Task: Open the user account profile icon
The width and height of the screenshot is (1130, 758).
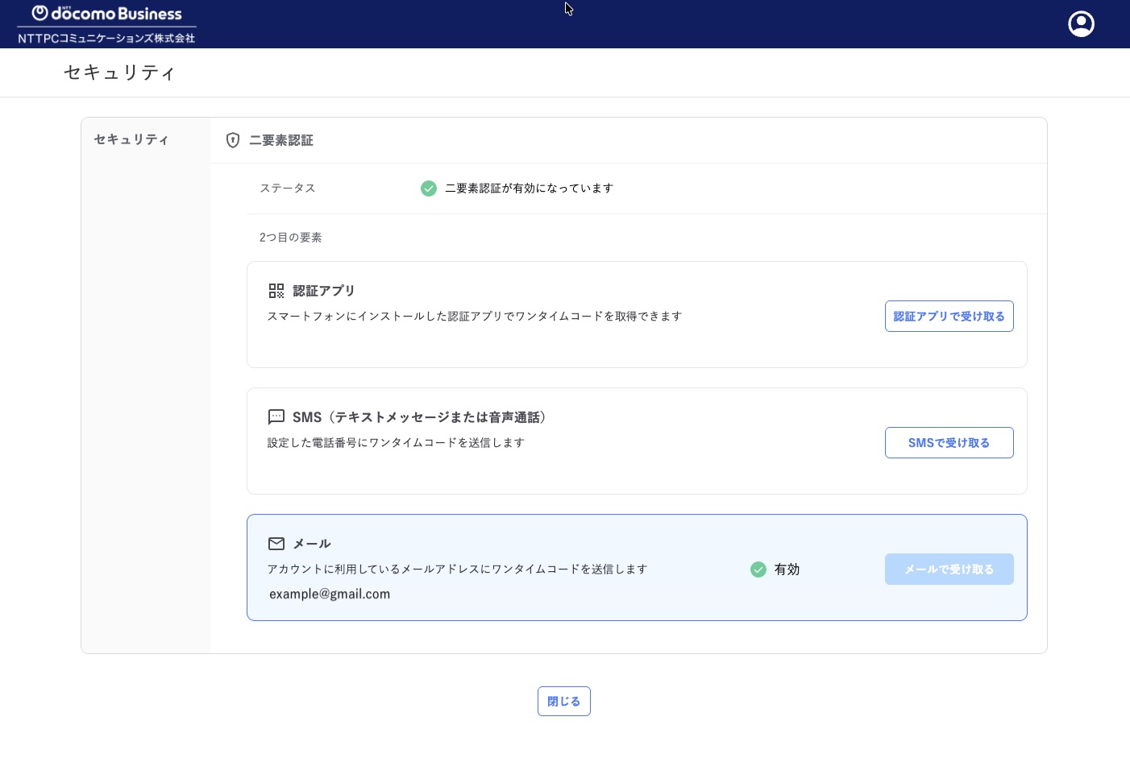Action: pos(1081,24)
